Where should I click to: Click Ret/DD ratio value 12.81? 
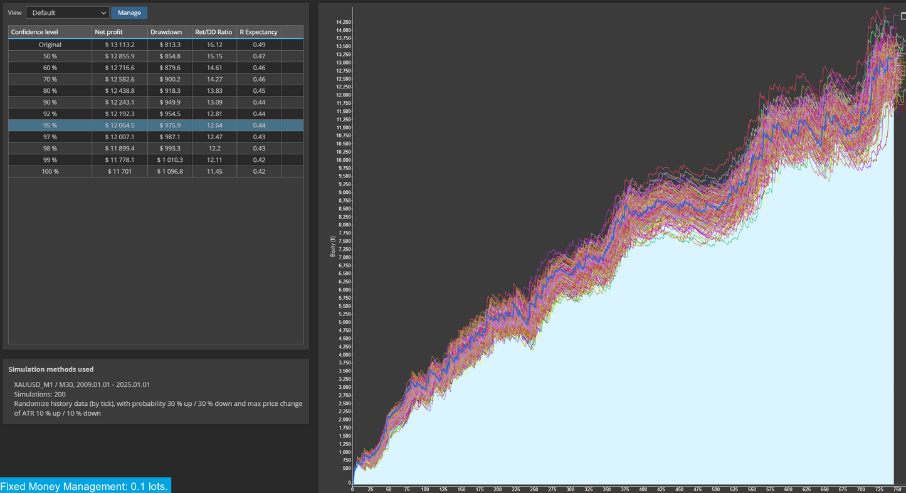pyautogui.click(x=214, y=114)
